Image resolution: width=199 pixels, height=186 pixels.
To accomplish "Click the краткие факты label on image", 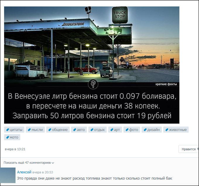I will 166,84.
